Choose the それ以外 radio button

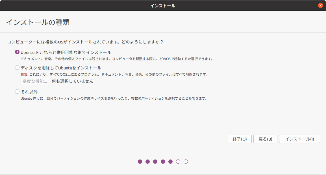coord(17,91)
